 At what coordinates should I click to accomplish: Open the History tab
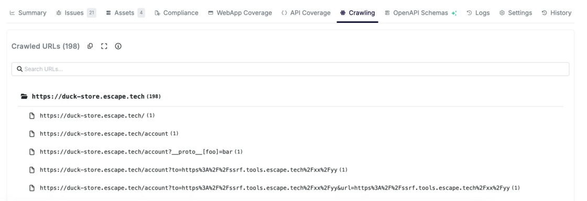coord(556,13)
